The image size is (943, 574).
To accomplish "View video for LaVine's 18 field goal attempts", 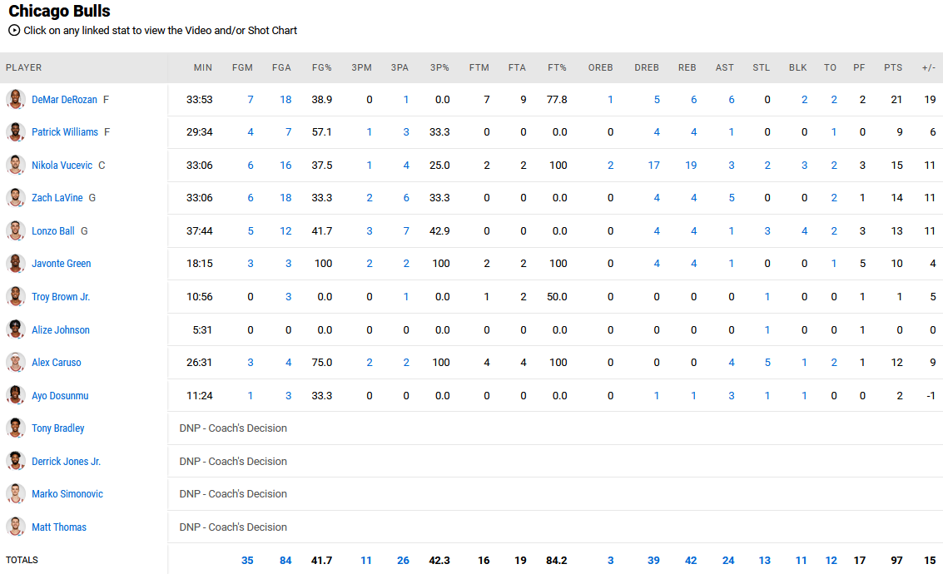I will (285, 198).
